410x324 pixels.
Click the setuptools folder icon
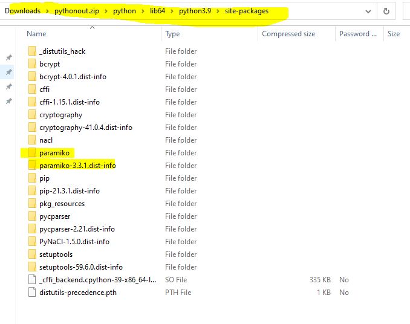pos(32,254)
